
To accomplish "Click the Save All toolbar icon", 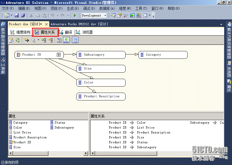I will 23,15.
